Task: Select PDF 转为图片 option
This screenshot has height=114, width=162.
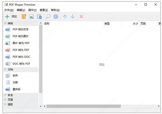Action: point(21,36)
